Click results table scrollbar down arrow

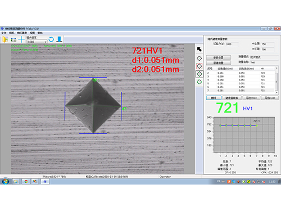tap(277, 92)
